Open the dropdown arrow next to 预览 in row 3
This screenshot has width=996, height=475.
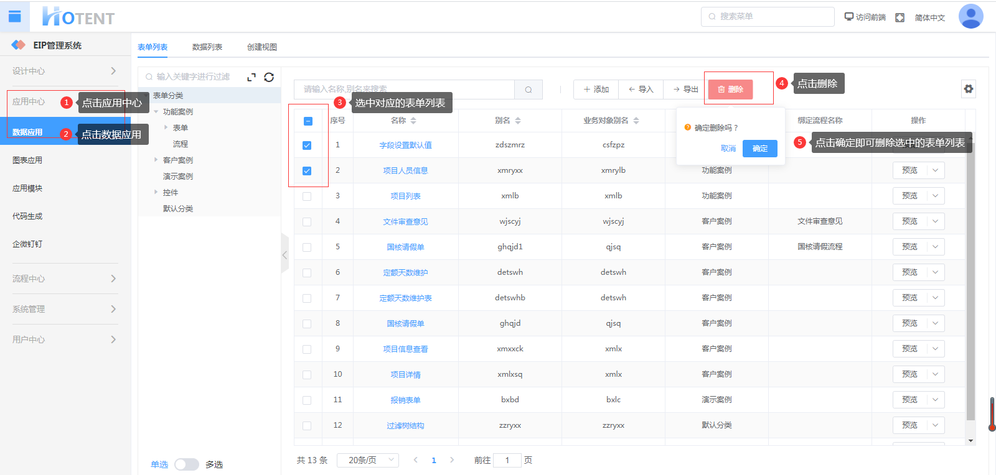(x=935, y=196)
